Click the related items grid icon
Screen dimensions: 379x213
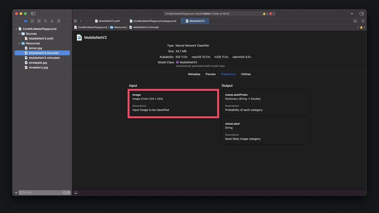[x=75, y=21]
